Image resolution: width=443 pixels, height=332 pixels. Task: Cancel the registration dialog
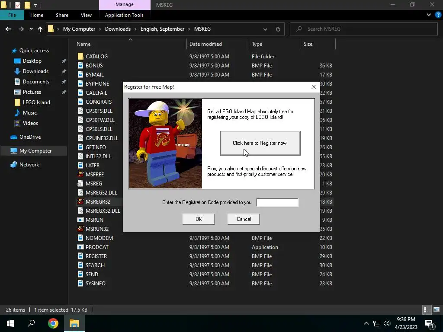coord(244,219)
